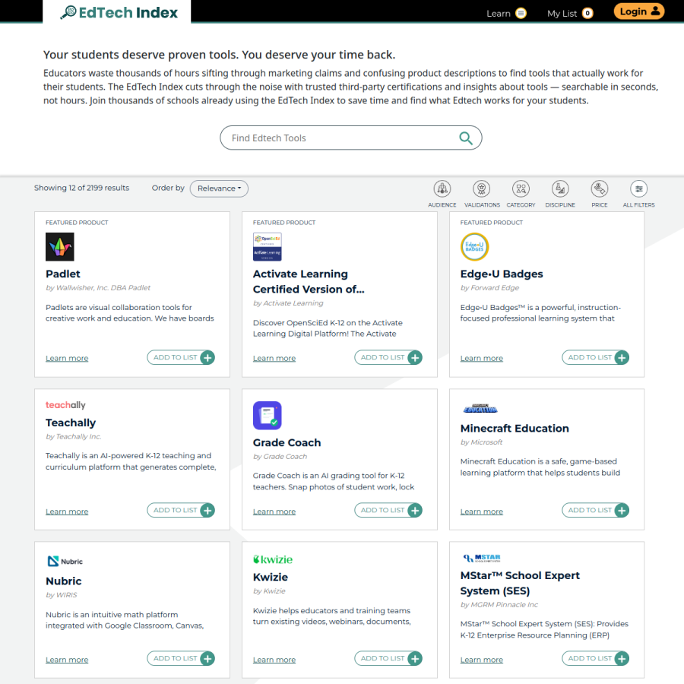The image size is (684, 684).
Task: Expand the Relevance order dropdown
Action: click(219, 188)
